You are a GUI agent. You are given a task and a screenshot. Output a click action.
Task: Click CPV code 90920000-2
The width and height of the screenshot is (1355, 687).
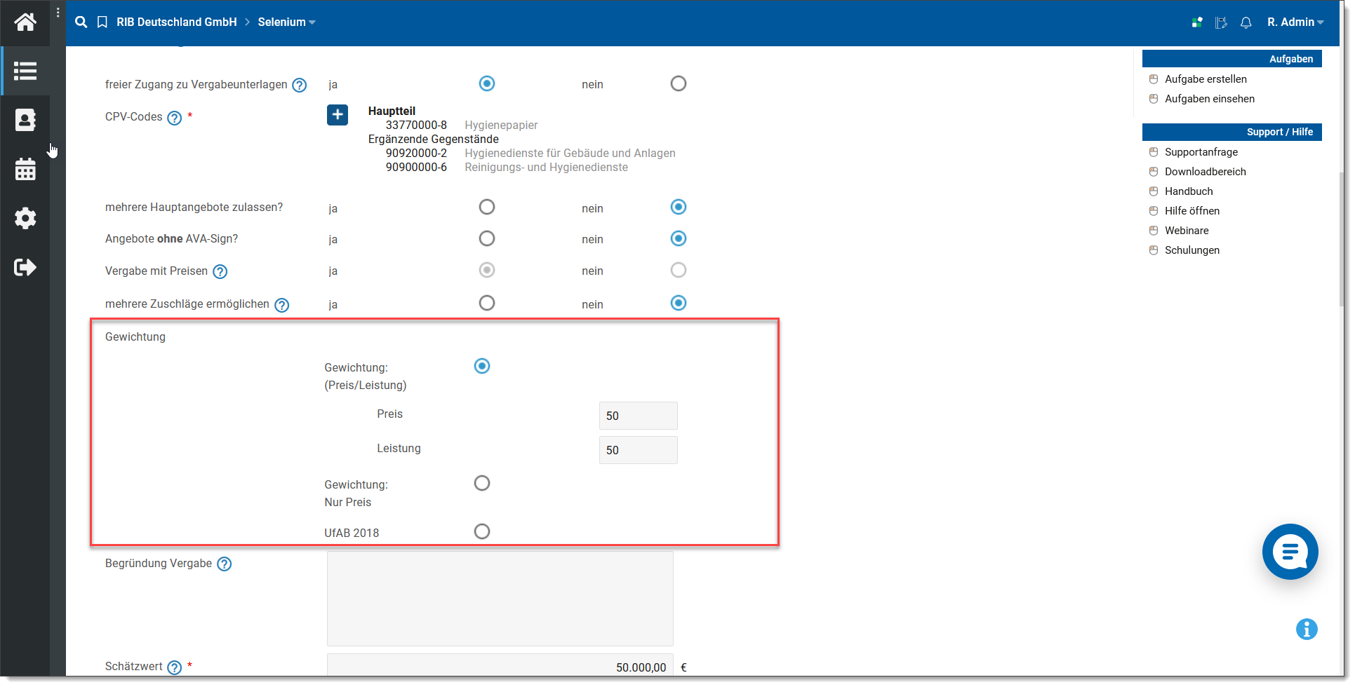coord(416,153)
